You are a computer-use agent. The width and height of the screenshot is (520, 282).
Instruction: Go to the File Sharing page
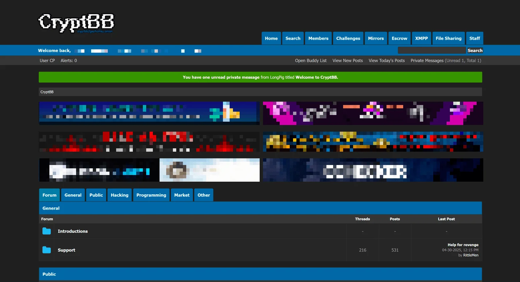pos(448,38)
